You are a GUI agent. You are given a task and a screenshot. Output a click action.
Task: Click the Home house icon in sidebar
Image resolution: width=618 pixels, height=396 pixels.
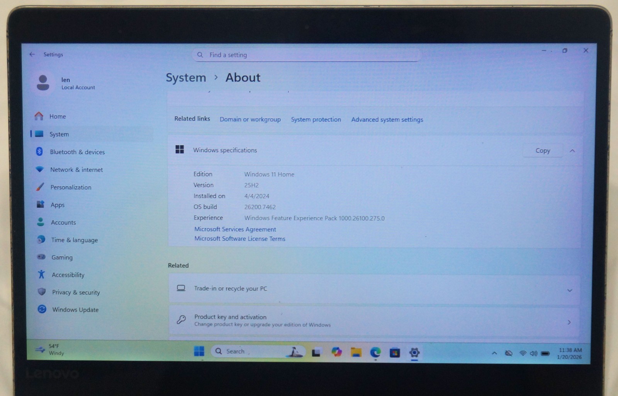pyautogui.click(x=39, y=116)
